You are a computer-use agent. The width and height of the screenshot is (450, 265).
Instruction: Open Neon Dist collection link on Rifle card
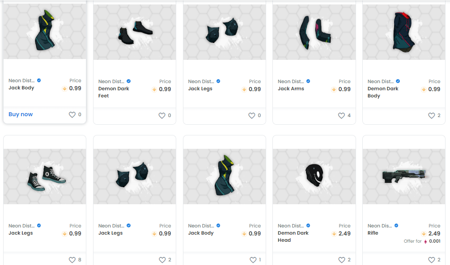tap(379, 226)
